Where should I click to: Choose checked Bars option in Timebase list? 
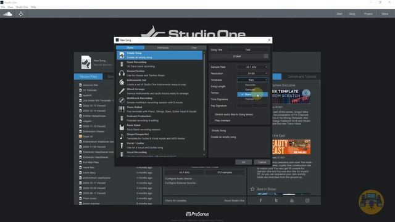[252, 94]
